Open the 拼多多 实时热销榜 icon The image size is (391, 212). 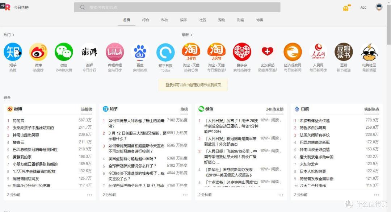(x=242, y=52)
